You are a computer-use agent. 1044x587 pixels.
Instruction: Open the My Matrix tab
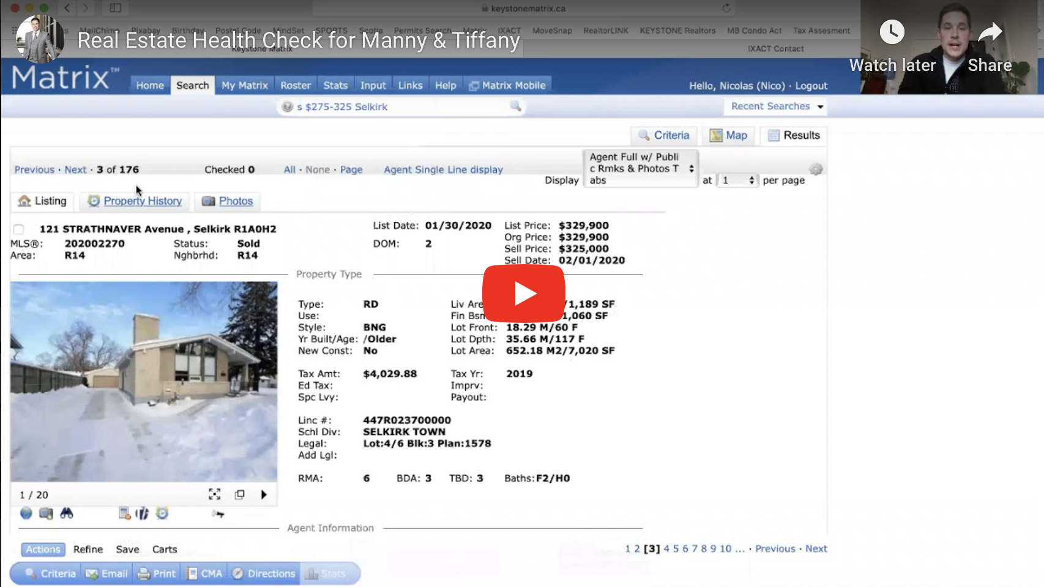(x=245, y=85)
